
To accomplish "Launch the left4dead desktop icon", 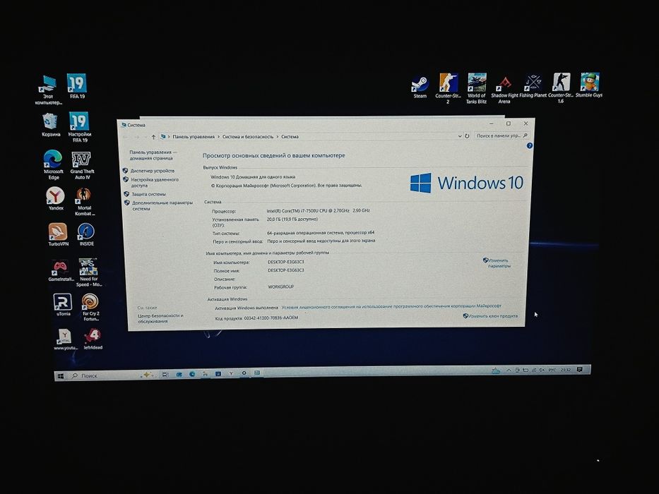I will [x=93, y=339].
